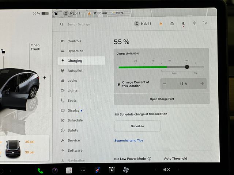Tap the charge limit slider handle
Image resolution: width=234 pixels, height=175 pixels.
coord(187,67)
